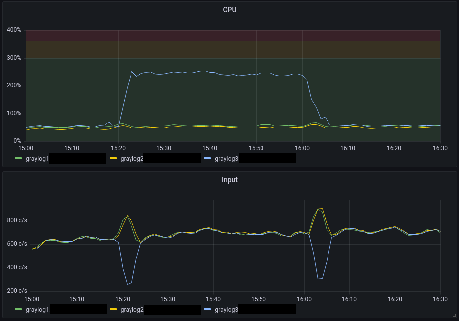
Task: Open the Input panel menu
Action: 229,180
